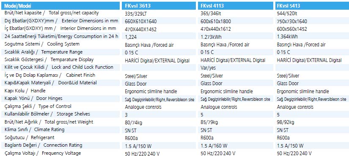
Task: Click the Var/yes child lock value
Action: point(208,68)
